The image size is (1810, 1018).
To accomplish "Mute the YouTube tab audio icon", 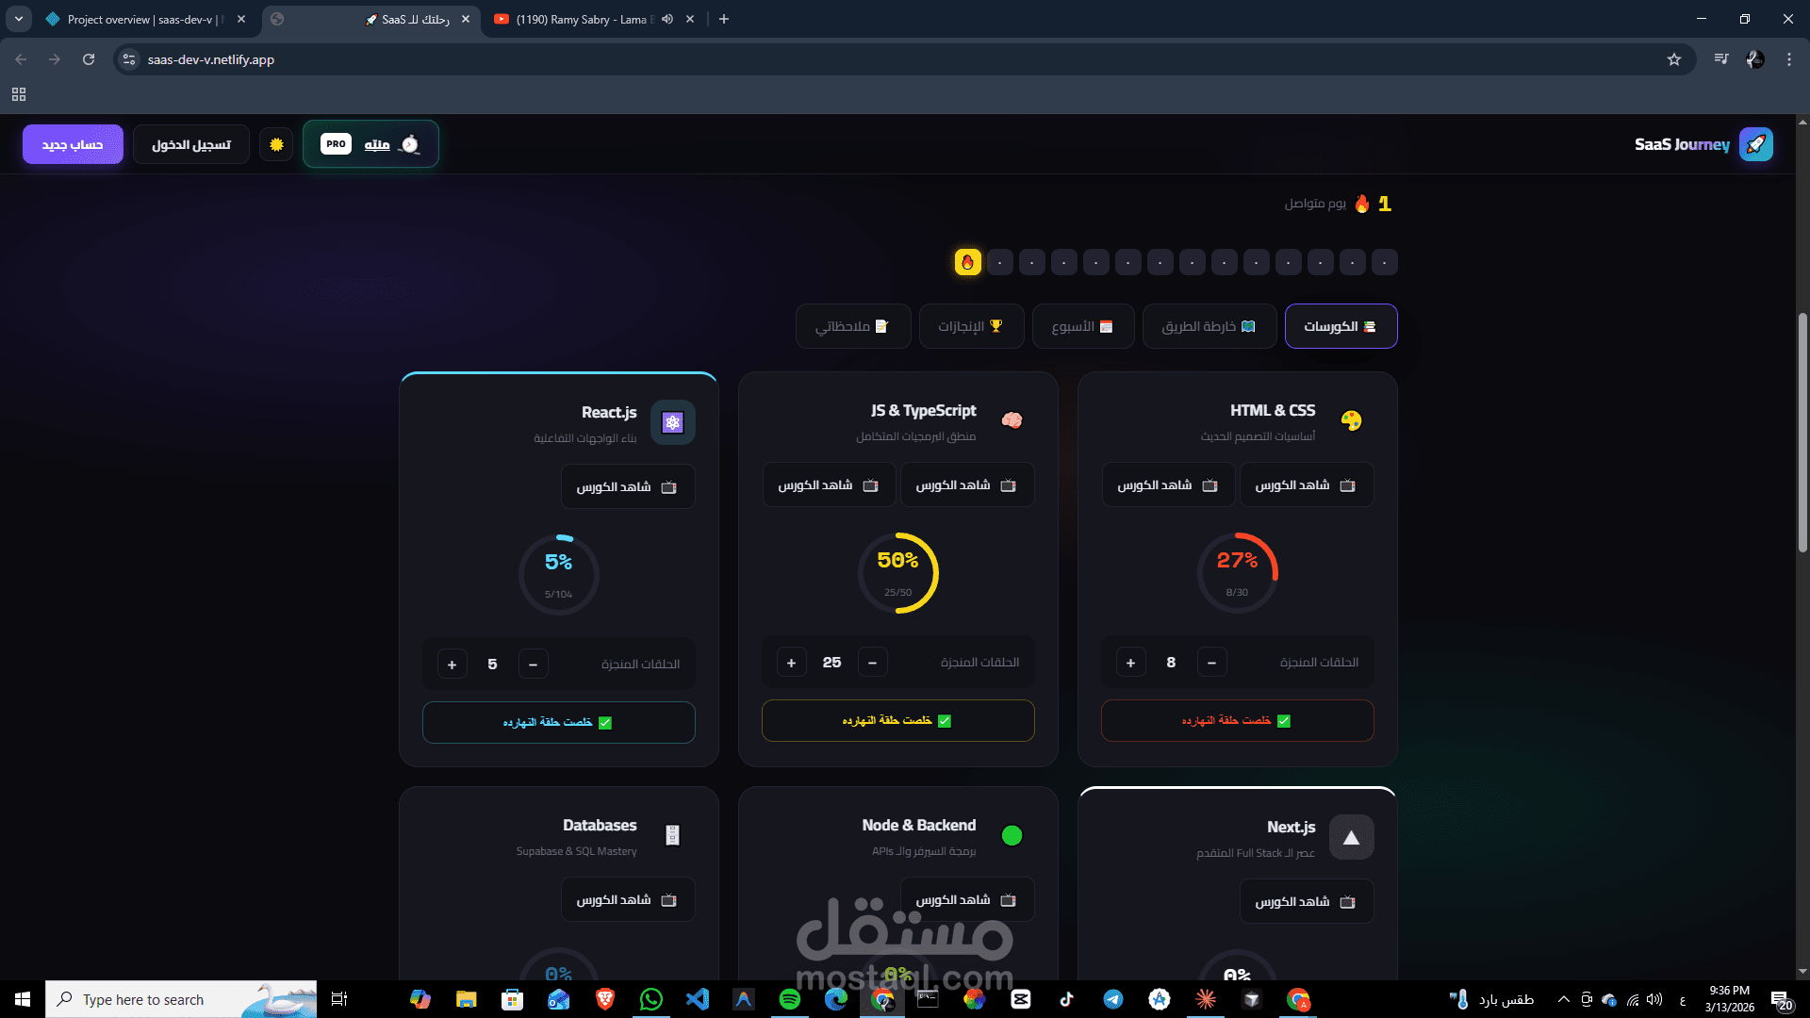I will (667, 19).
